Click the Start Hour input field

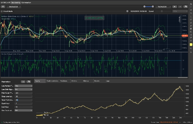point(23,103)
